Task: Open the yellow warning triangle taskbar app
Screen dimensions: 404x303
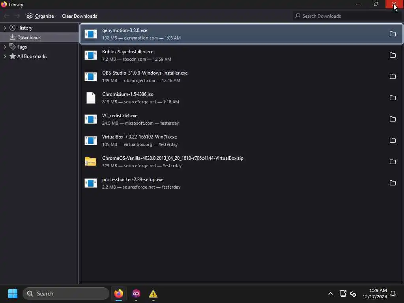Action: [x=153, y=294]
